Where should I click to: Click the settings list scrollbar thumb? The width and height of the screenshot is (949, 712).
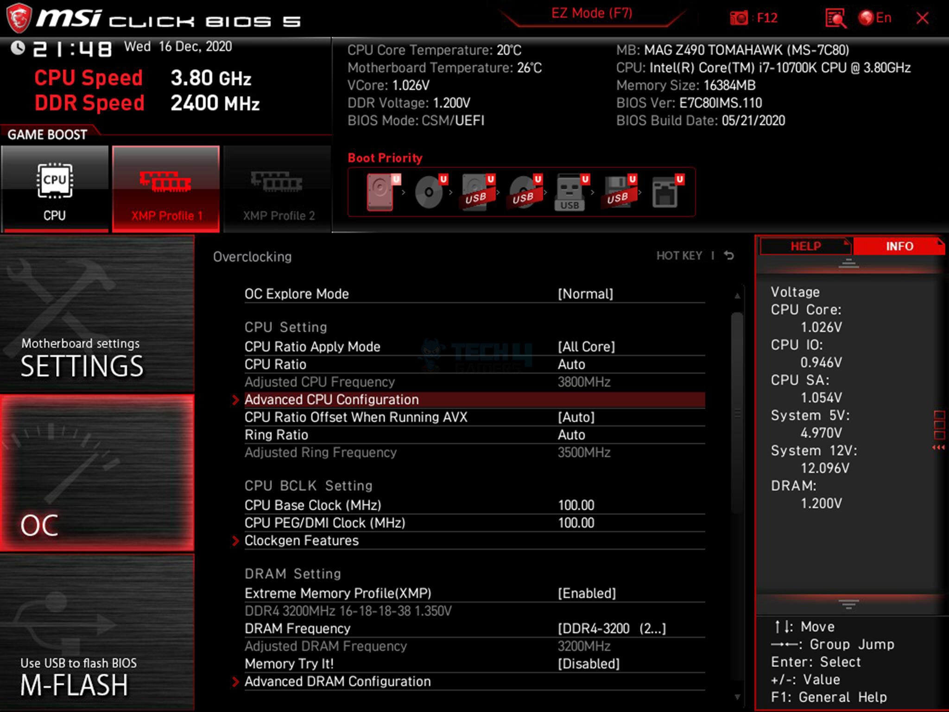(x=737, y=413)
